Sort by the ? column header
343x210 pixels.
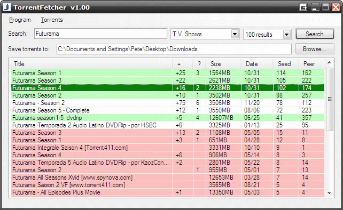coord(199,64)
